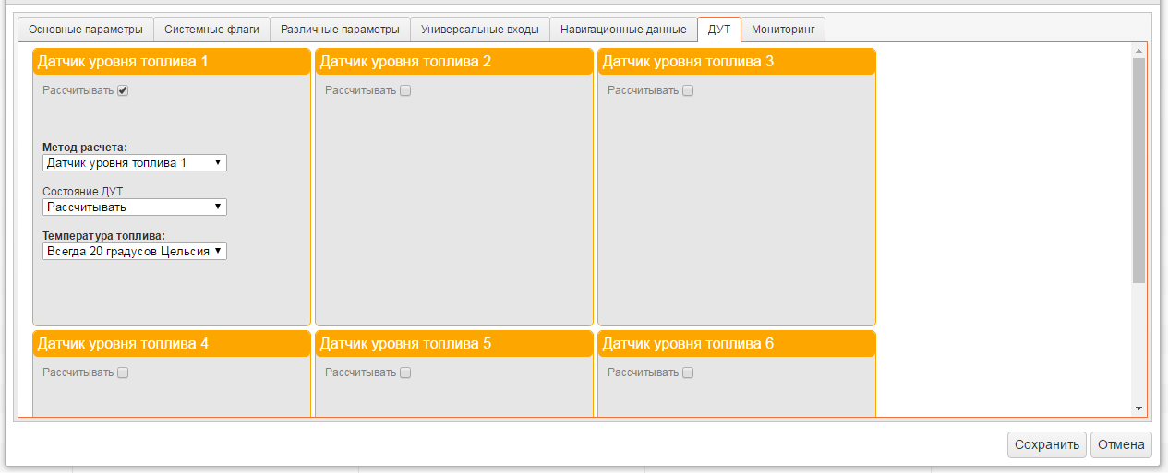Open the Метод расчета dropdown
Screen dimensions: 1168x473
(135, 162)
